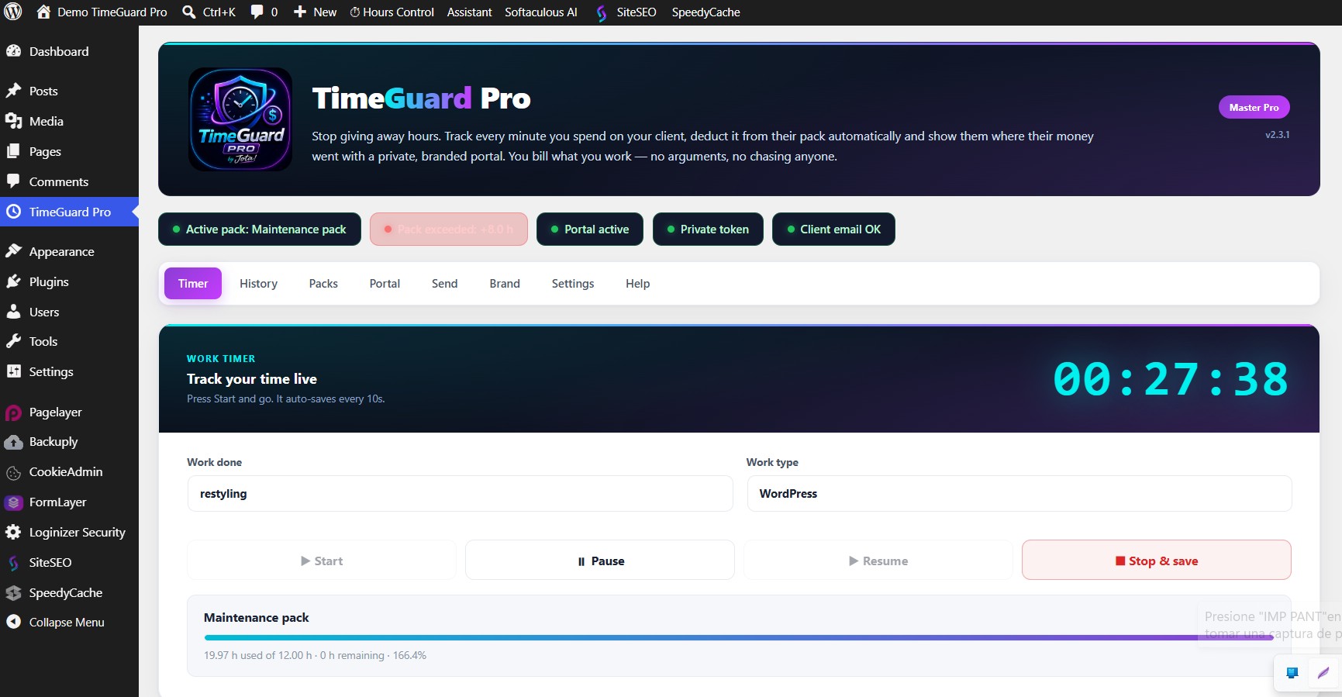Image resolution: width=1342 pixels, height=697 pixels.
Task: Click the TimeGuard Pro clock icon
Action: coord(13,212)
